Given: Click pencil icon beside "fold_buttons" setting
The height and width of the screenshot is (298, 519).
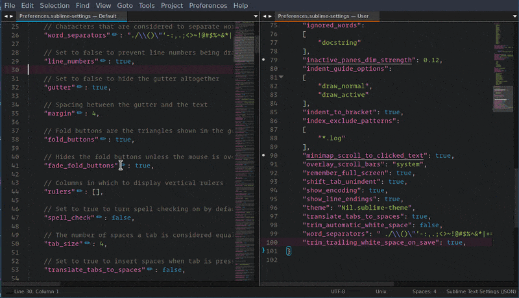Looking at the screenshot, I should (103, 139).
